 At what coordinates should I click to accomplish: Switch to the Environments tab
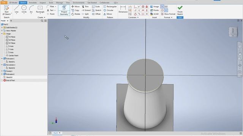(x=79, y=3)
